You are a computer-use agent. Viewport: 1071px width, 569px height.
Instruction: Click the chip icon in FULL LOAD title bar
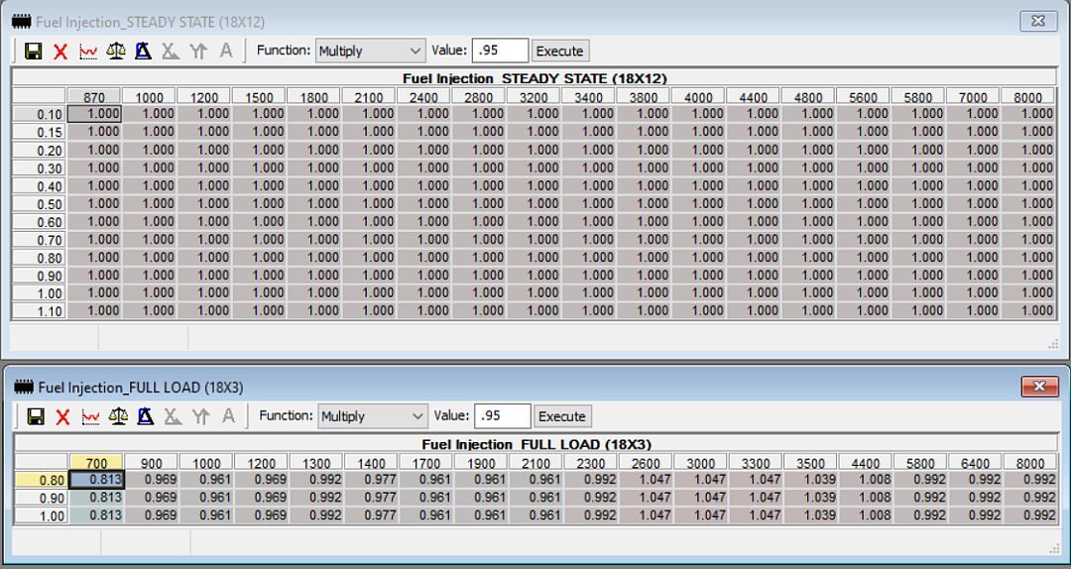coord(24,388)
